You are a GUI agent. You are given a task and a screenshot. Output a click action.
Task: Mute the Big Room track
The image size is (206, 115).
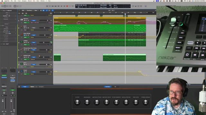[24, 20]
